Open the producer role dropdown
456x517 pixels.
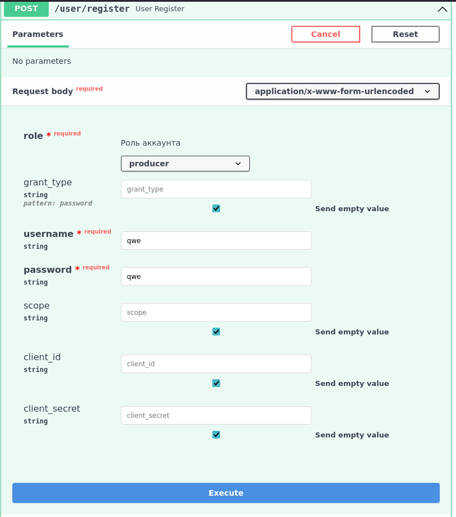point(185,164)
